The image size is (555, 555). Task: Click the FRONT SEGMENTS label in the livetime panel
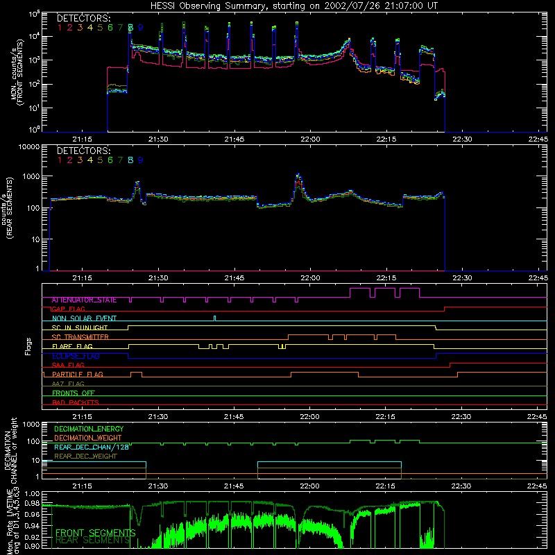point(96,533)
